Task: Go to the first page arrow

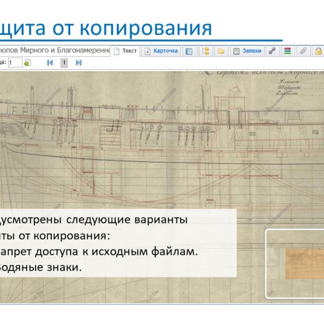Action: [50, 63]
